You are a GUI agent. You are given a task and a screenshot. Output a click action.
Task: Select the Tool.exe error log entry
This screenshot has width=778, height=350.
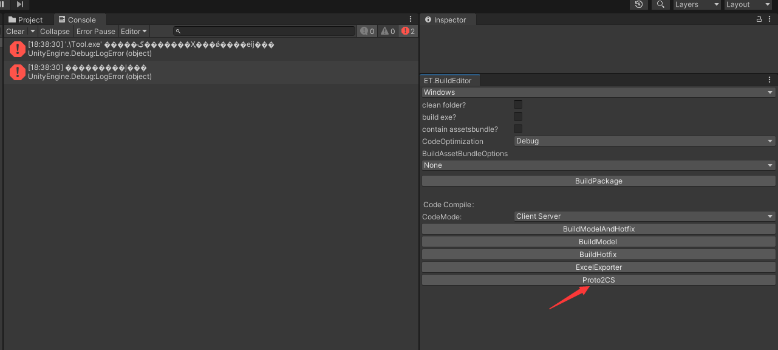(210, 49)
